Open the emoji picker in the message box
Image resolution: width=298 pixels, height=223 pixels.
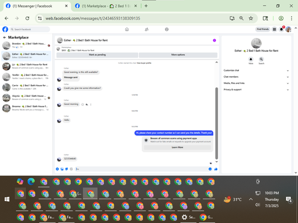pyautogui.click(x=210, y=169)
